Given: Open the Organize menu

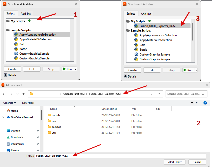Looking at the screenshot, I should (9, 103).
